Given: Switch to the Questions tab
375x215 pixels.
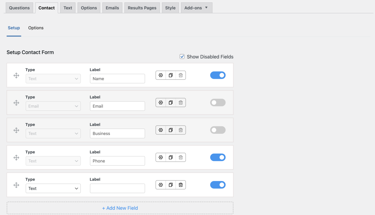Looking at the screenshot, I should (x=19, y=8).
